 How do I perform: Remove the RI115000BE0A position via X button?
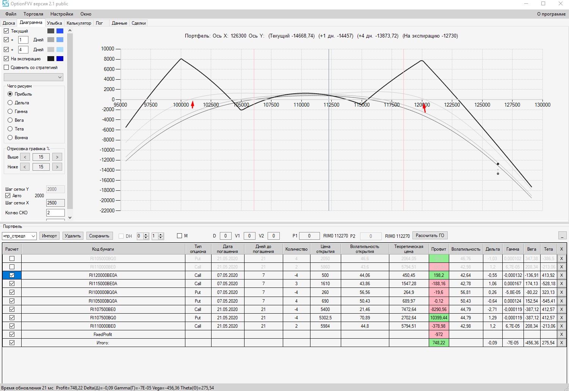pyautogui.click(x=561, y=284)
